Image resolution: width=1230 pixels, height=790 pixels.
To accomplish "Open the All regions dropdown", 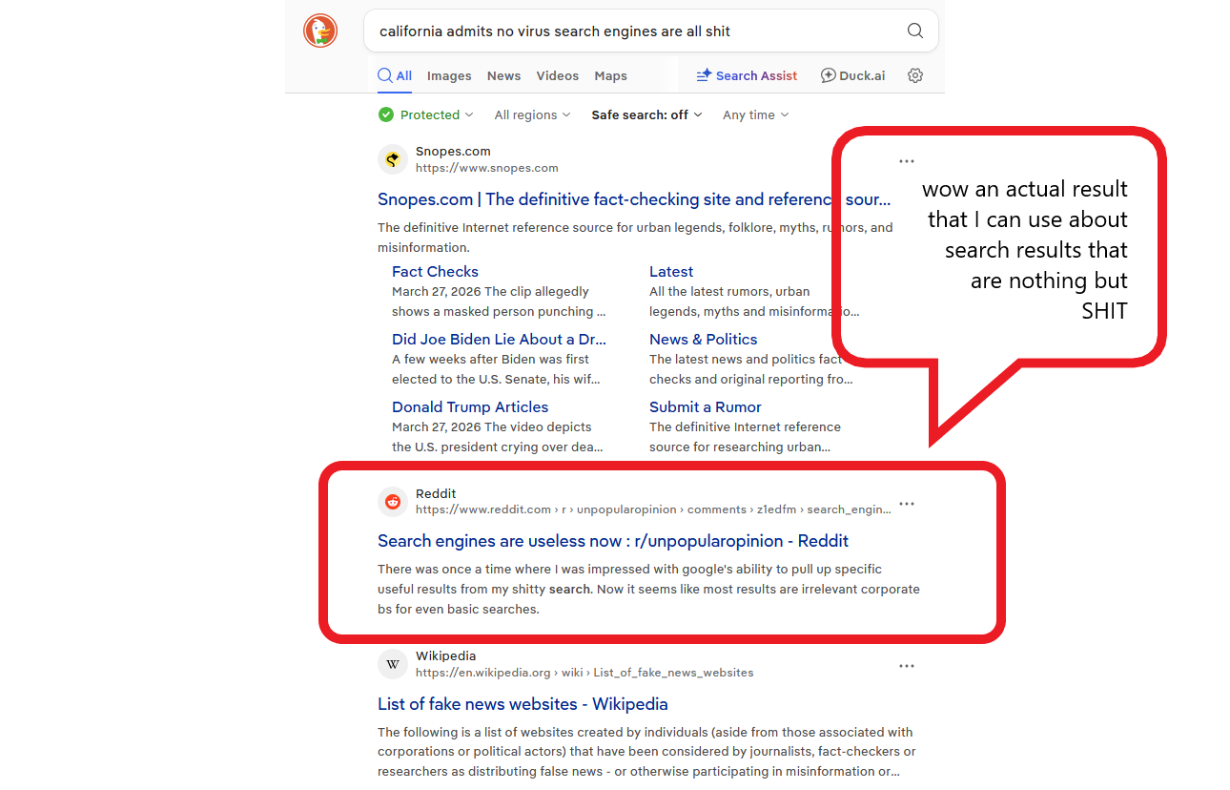I will [532, 114].
